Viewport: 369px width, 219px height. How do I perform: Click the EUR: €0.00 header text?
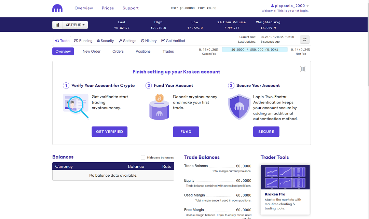tap(207, 8)
